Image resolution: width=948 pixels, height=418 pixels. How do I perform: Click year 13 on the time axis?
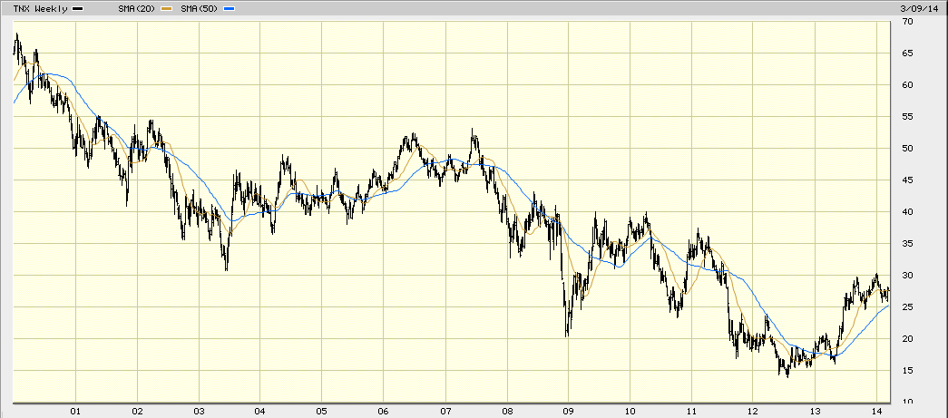click(x=815, y=411)
